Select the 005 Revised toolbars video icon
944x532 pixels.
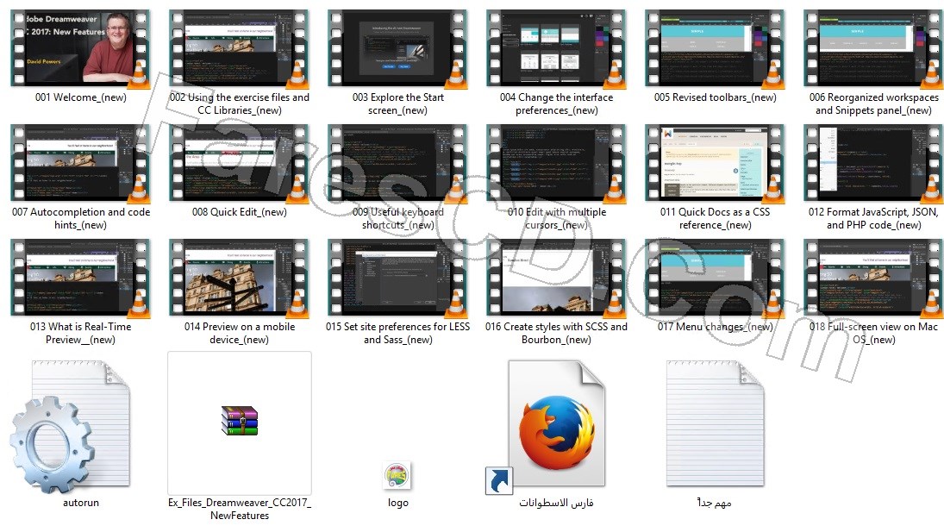click(x=715, y=48)
